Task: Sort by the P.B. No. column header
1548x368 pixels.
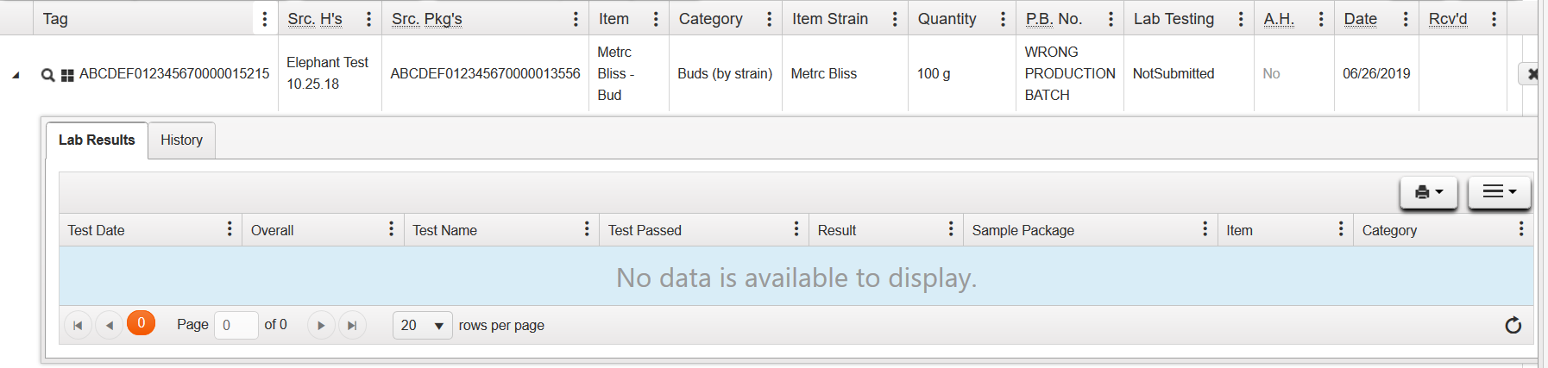Action: pyautogui.click(x=1054, y=19)
